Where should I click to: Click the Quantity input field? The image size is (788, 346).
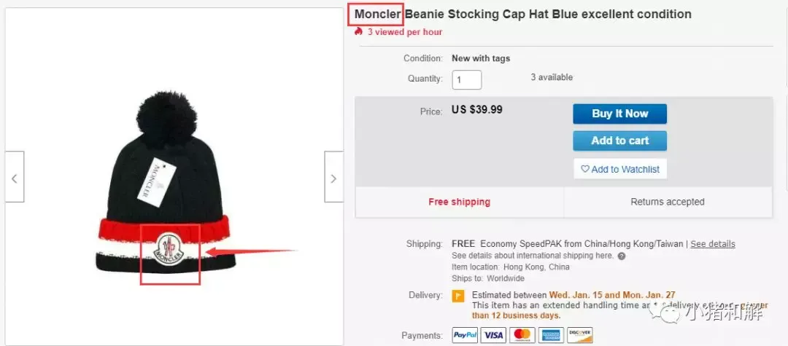(x=467, y=79)
